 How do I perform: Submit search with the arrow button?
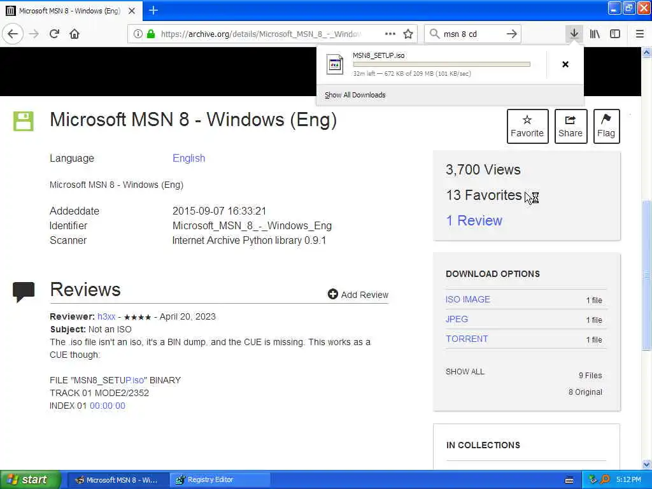pos(512,34)
